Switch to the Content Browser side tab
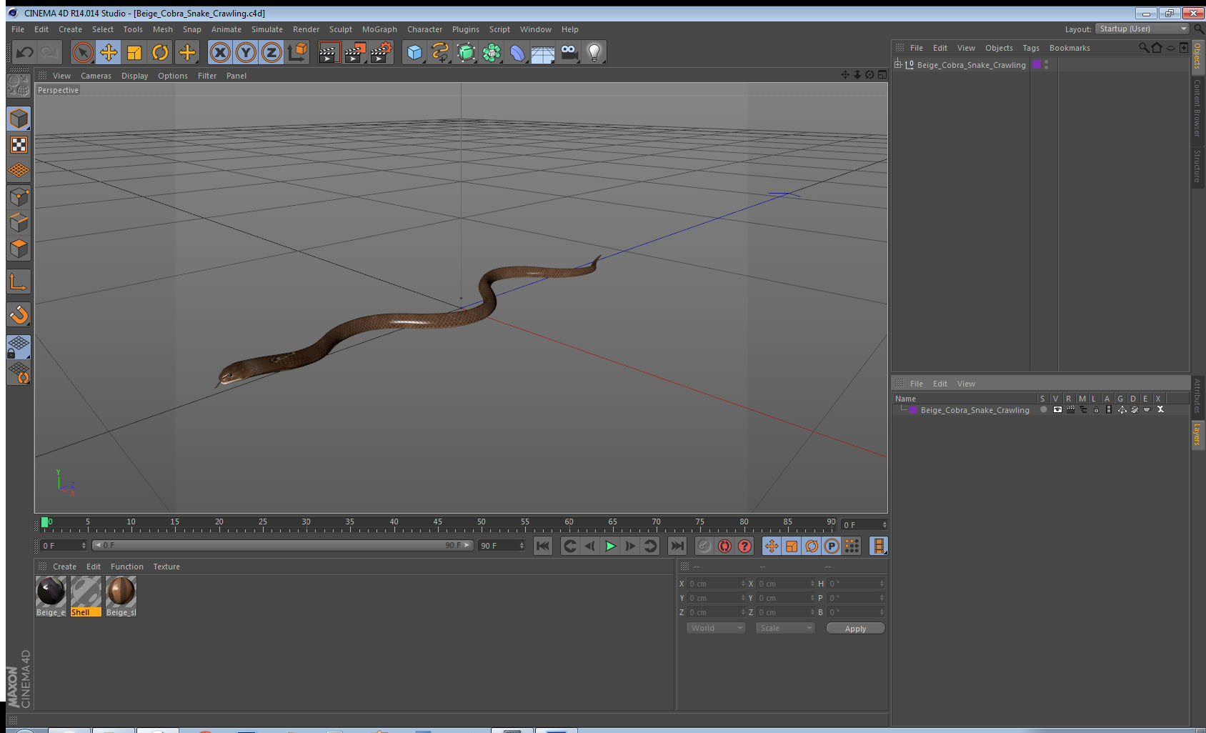Viewport: 1206px width, 733px height. tap(1197, 108)
